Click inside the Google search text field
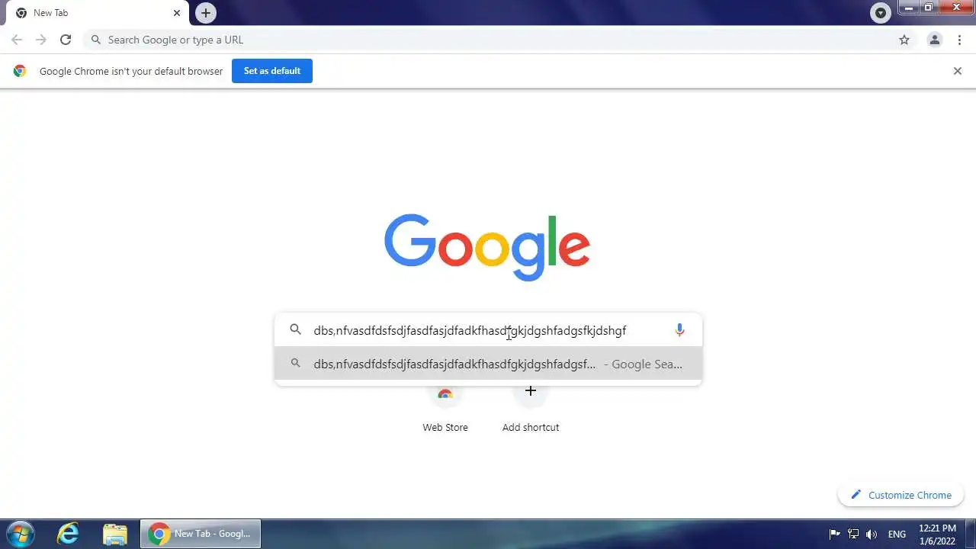 [488, 330]
